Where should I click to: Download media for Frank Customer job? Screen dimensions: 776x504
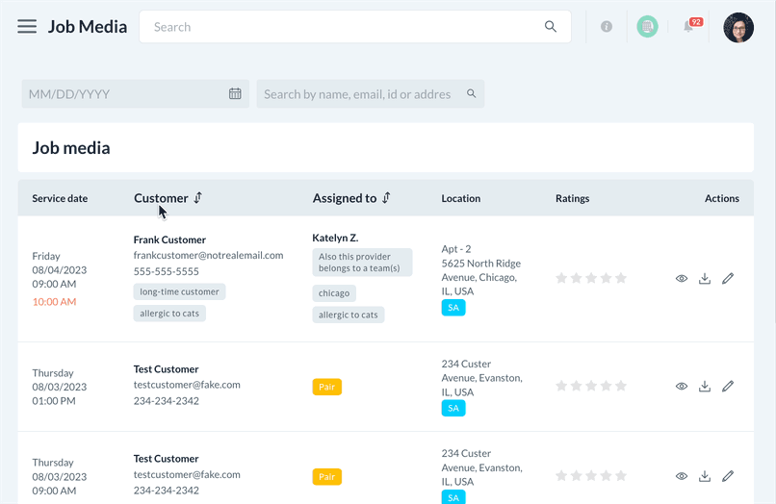click(705, 279)
